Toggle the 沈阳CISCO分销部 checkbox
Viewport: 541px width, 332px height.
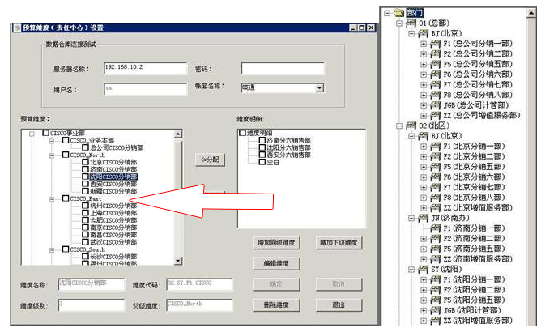85,177
